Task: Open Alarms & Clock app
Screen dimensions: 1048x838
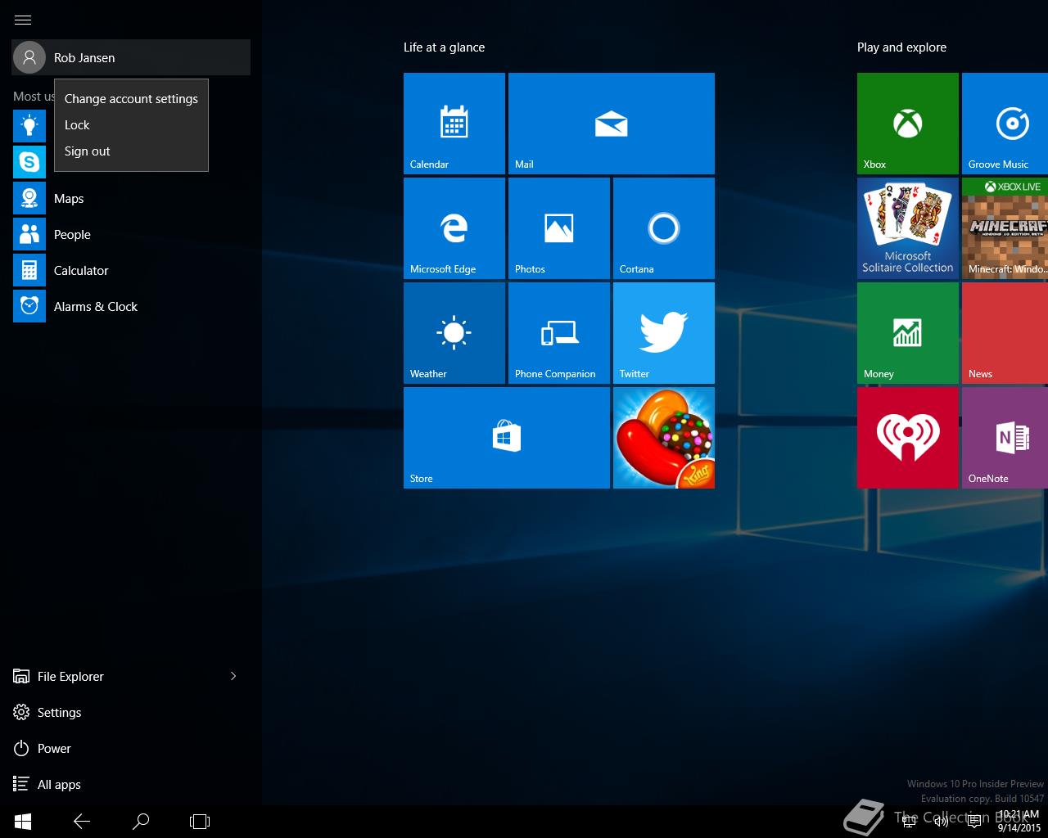Action: [x=131, y=306]
